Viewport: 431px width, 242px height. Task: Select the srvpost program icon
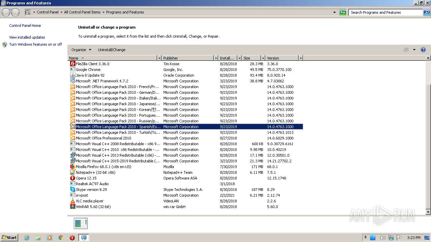(x=72, y=195)
